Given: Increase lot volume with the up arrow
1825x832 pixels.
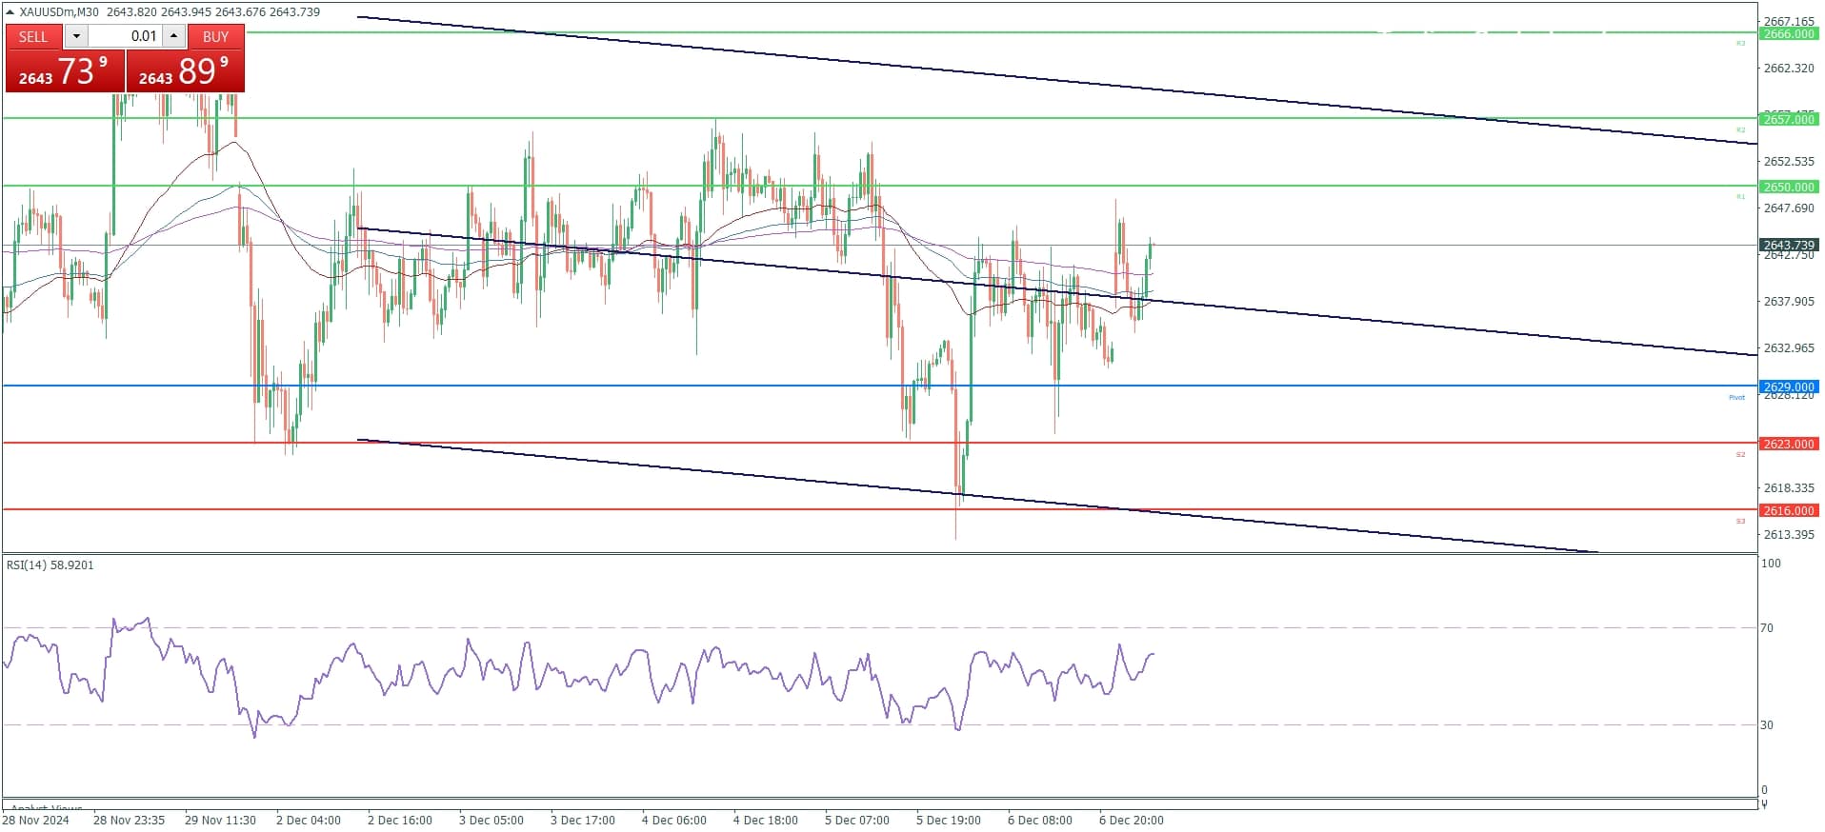Looking at the screenshot, I should point(173,36).
